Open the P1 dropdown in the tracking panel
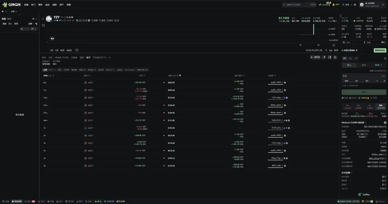Viewport: 388px width, 204px height. (x=33, y=29)
